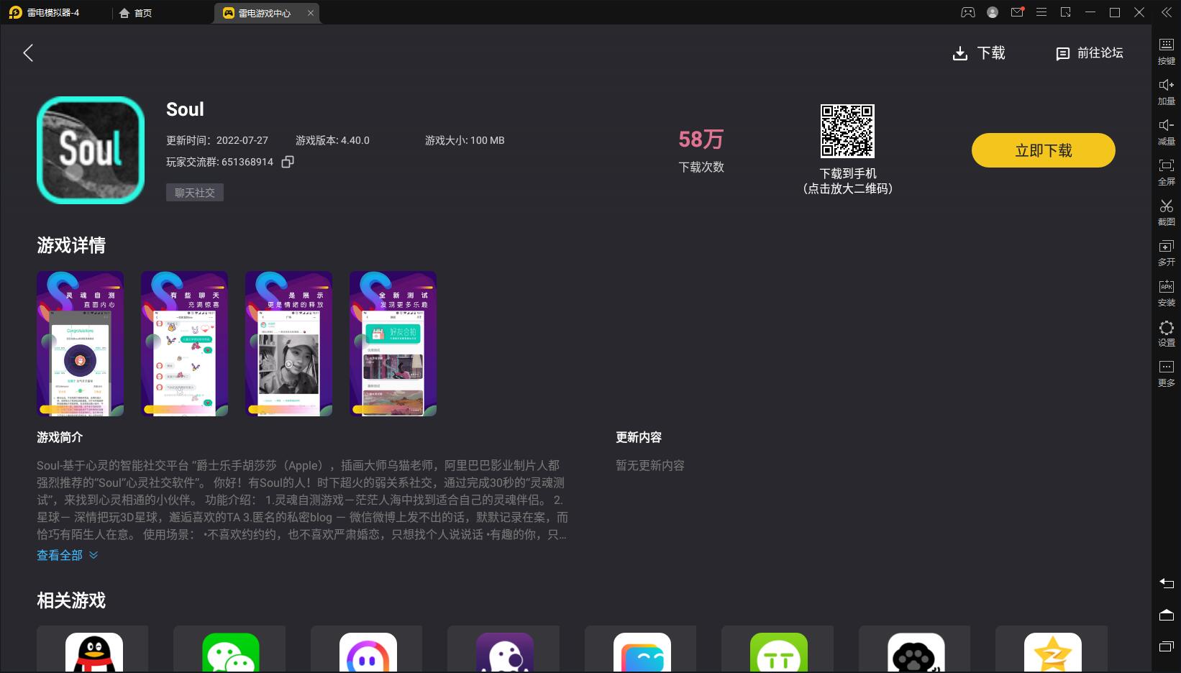Enlarge the QR code image
Screen dimensions: 1181x673
847,131
